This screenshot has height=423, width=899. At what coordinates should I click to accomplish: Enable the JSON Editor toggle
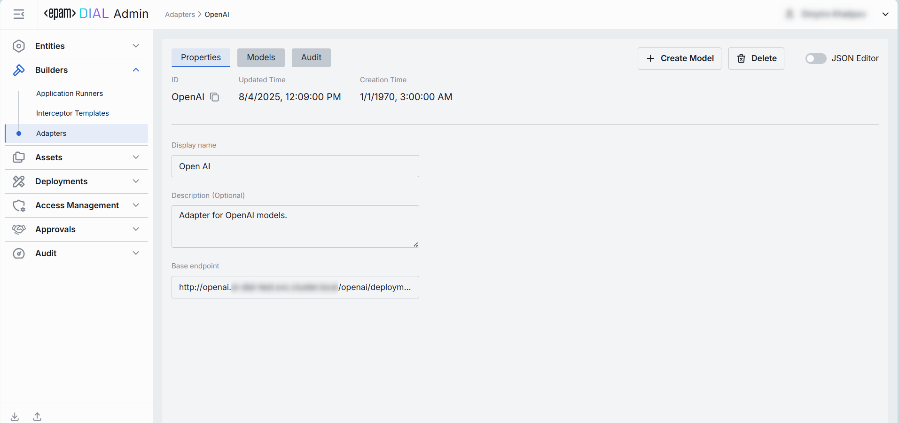[x=815, y=58]
